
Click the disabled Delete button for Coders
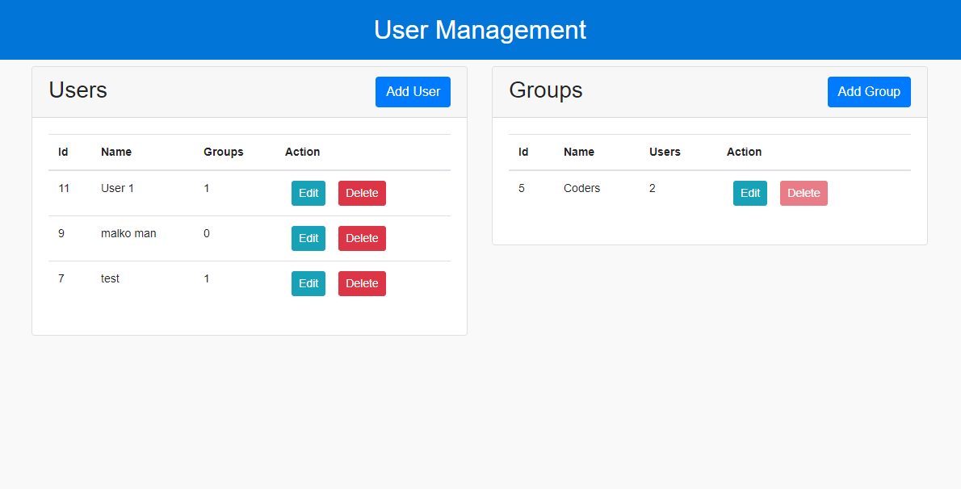[804, 193]
